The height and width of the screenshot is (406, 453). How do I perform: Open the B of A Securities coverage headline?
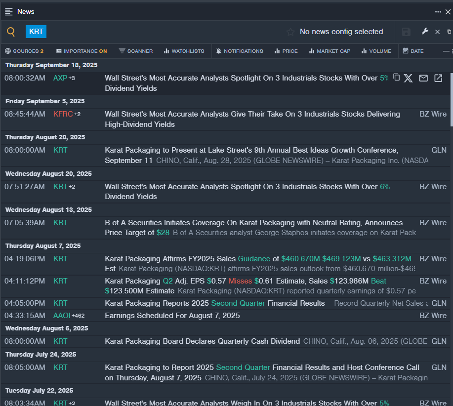(x=253, y=223)
